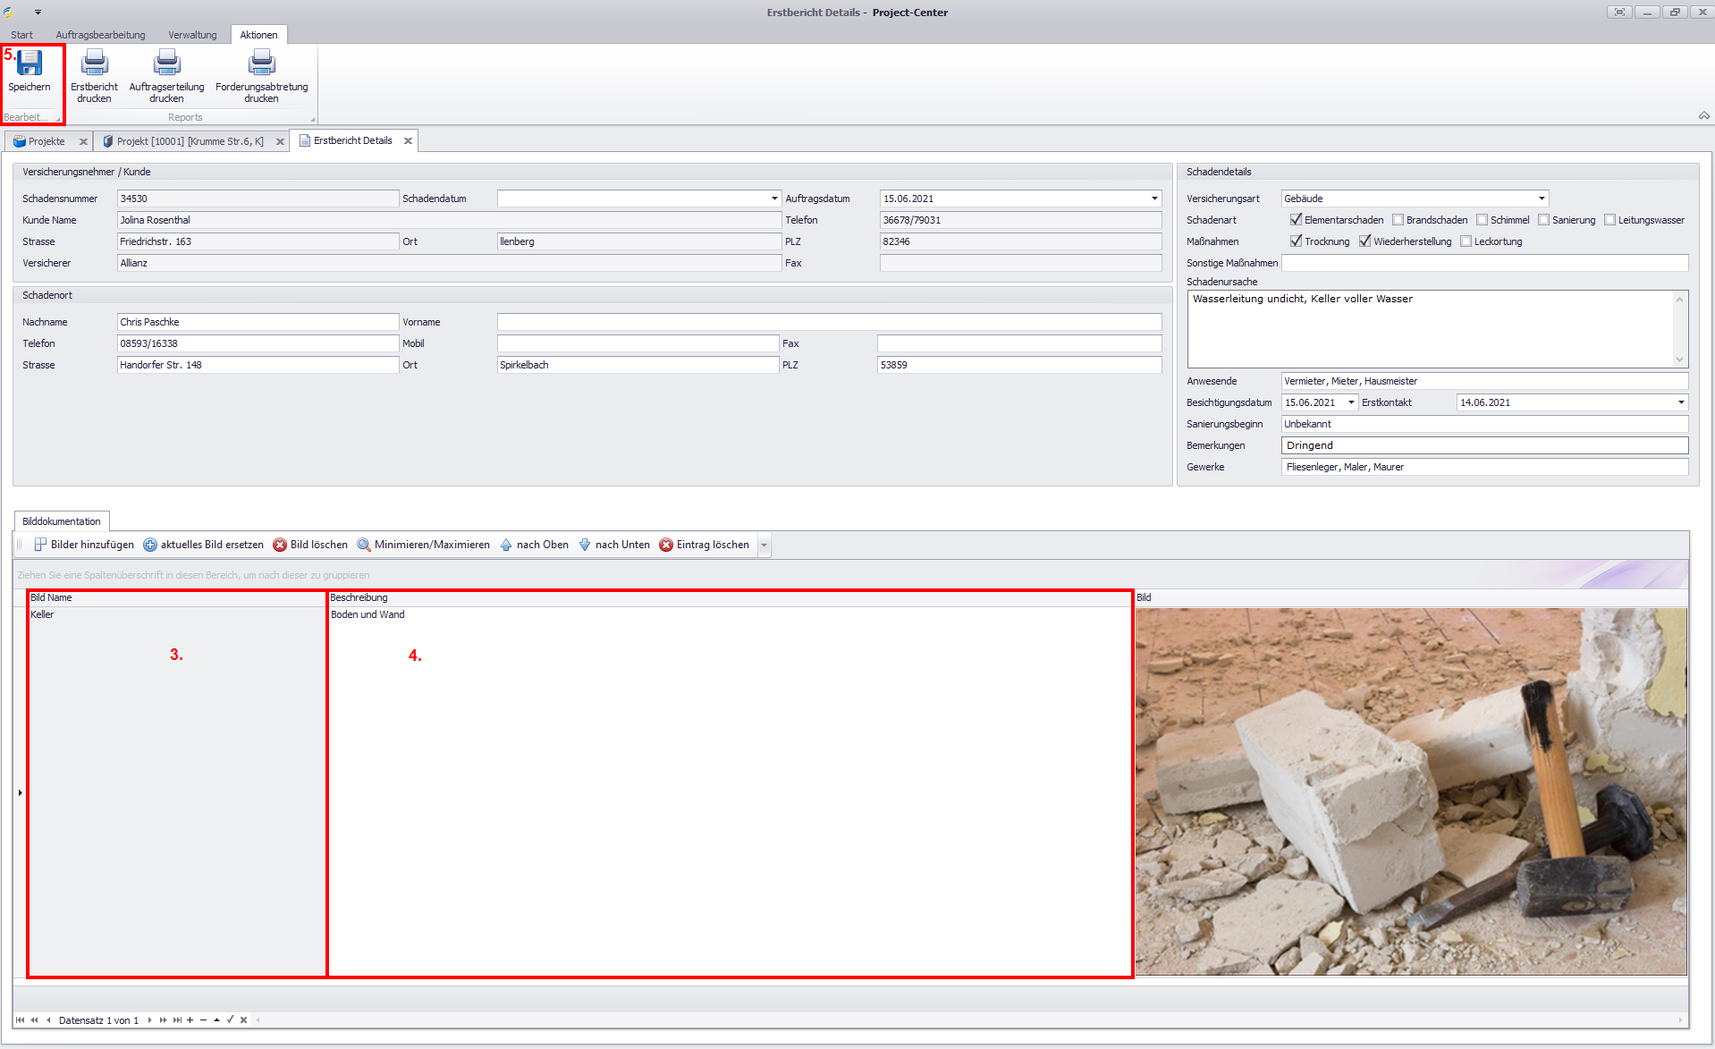Click the Speichern save icon

coord(30,64)
